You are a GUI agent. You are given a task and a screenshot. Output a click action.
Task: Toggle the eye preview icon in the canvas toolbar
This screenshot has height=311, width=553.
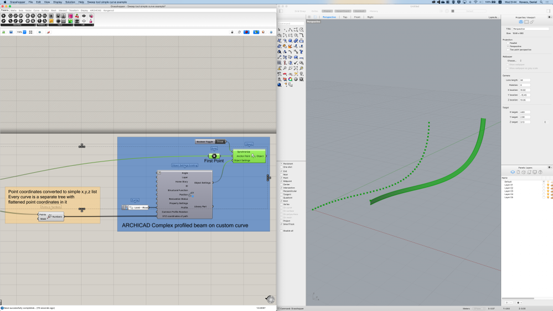(39, 32)
